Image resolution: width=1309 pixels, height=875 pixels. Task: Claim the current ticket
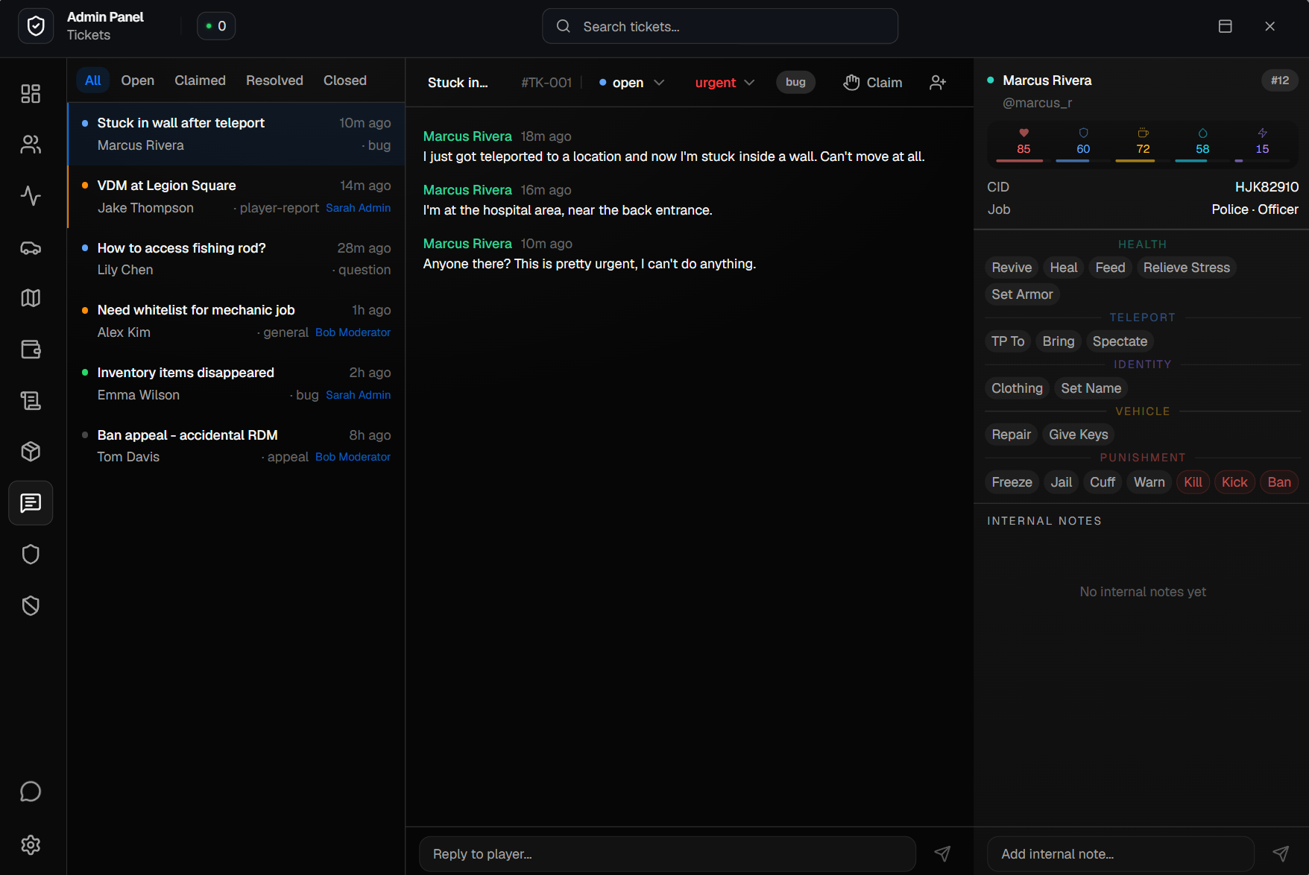(873, 83)
